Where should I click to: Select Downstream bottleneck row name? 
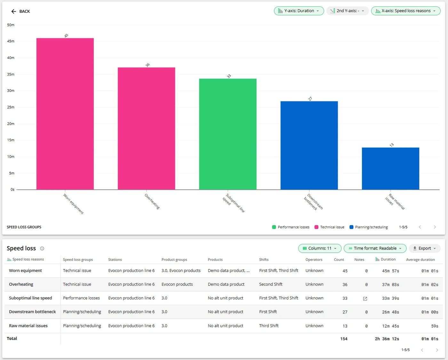click(32, 312)
